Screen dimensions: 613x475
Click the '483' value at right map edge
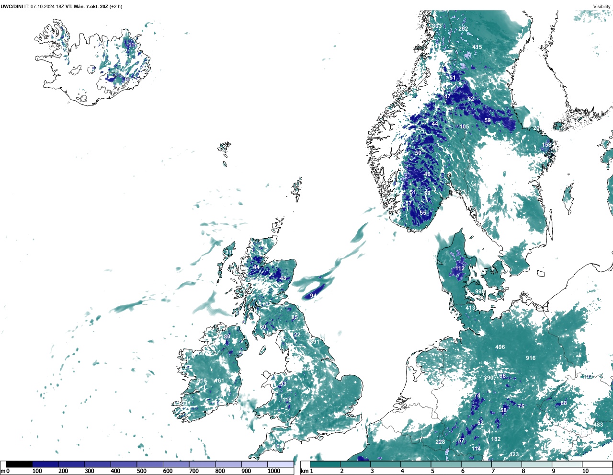click(599, 425)
